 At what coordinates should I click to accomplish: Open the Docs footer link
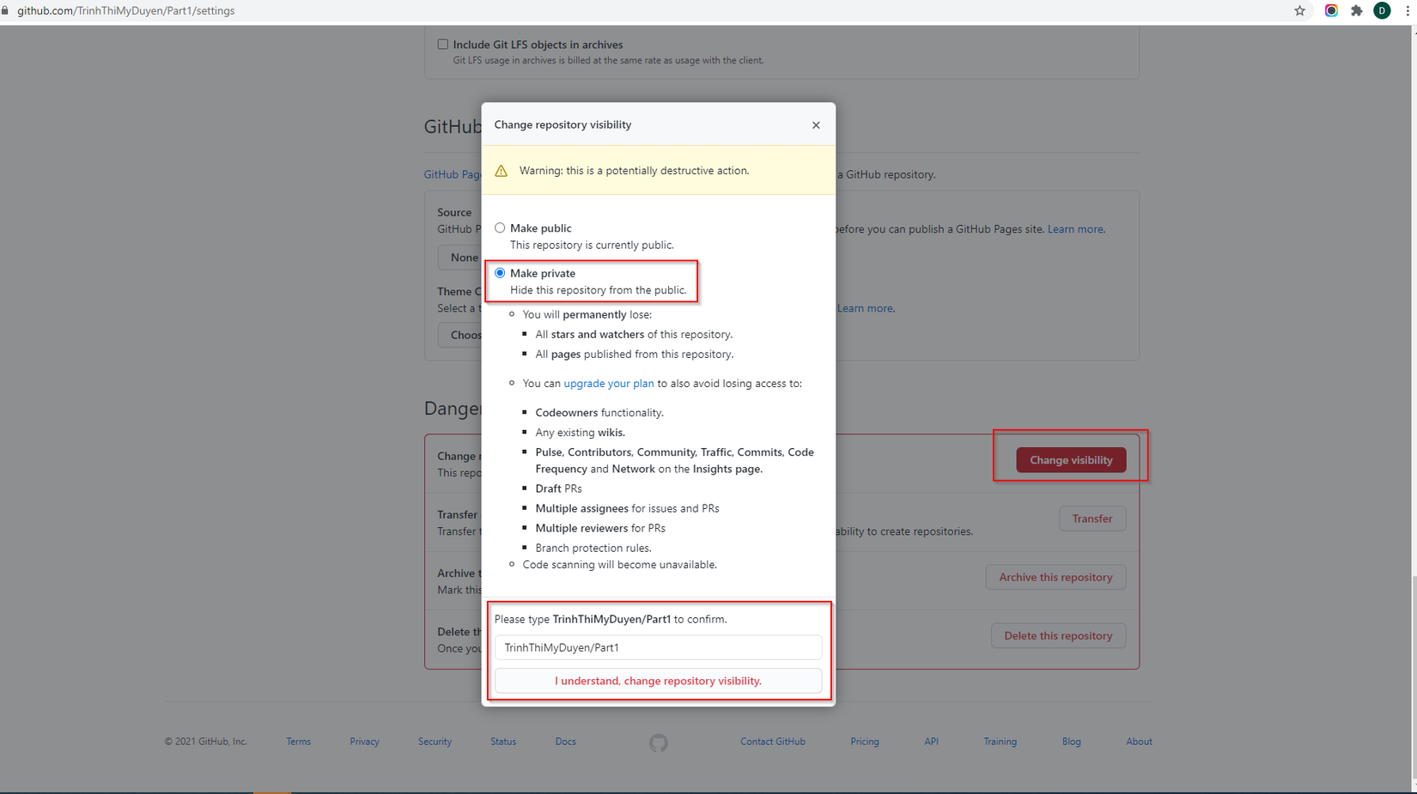click(x=566, y=742)
